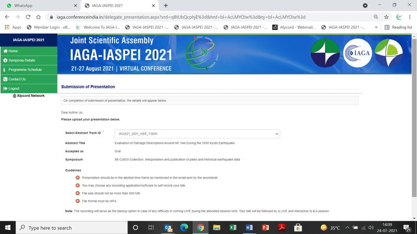Open Adobe Acrobat from the taskbar

(x=282, y=228)
